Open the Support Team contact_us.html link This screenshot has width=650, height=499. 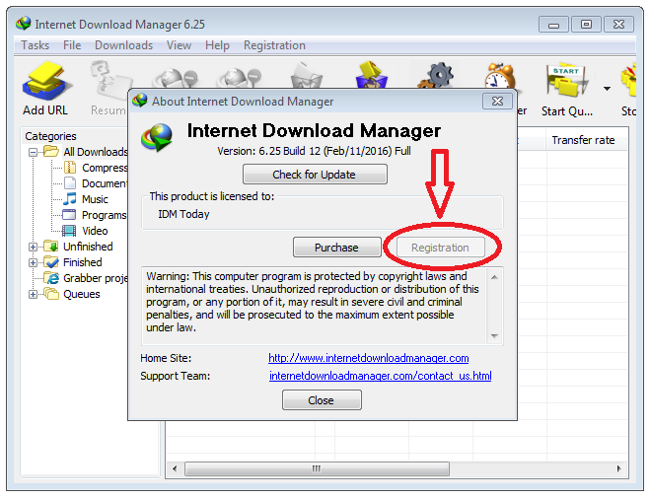380,376
